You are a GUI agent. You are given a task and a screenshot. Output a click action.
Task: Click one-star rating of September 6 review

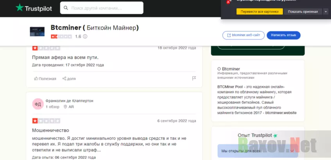point(46,121)
